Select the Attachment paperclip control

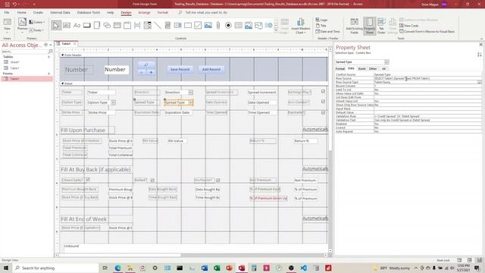(x=218, y=25)
